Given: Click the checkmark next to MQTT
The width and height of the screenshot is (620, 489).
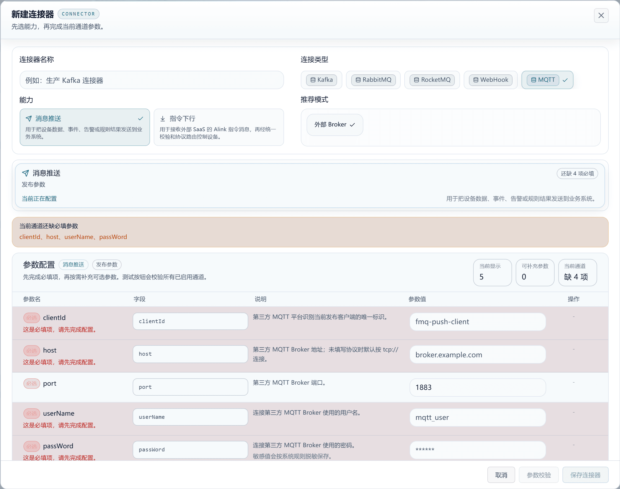Looking at the screenshot, I should 565,80.
